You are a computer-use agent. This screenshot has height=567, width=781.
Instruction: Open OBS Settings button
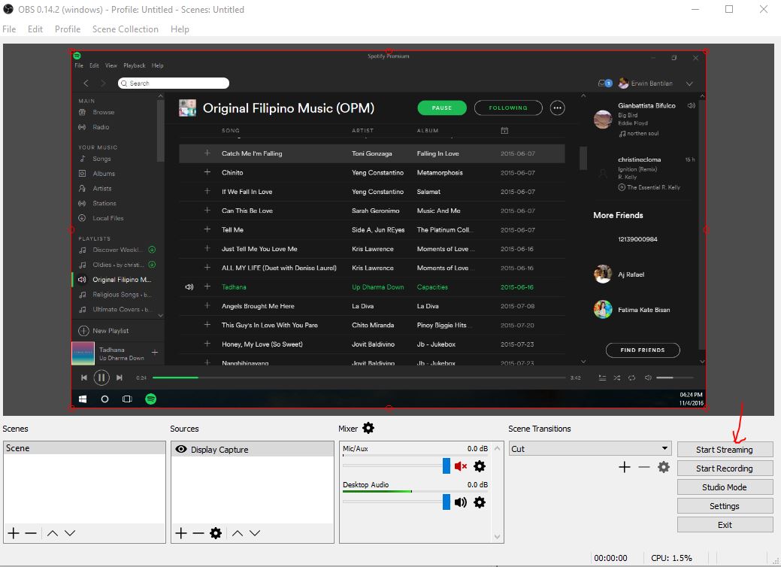pyautogui.click(x=725, y=506)
